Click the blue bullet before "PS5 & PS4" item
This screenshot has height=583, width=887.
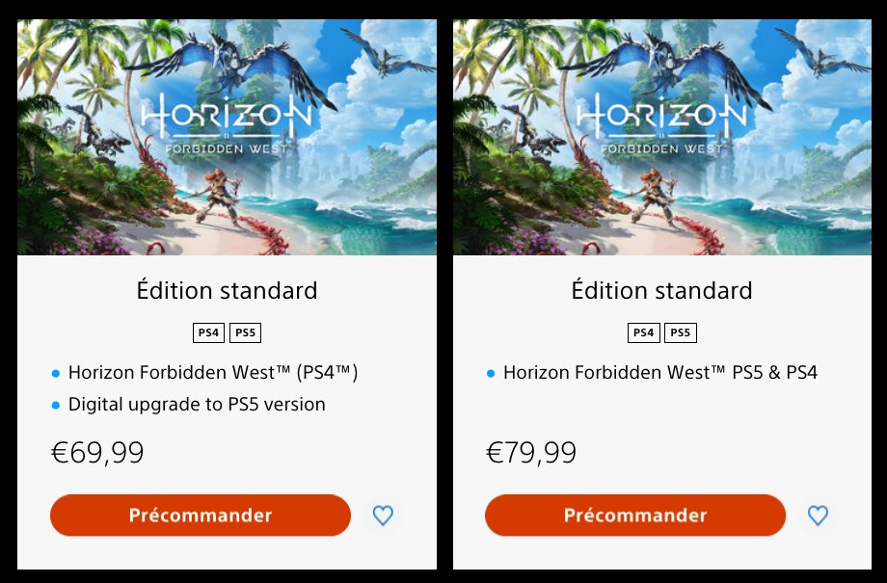(491, 373)
